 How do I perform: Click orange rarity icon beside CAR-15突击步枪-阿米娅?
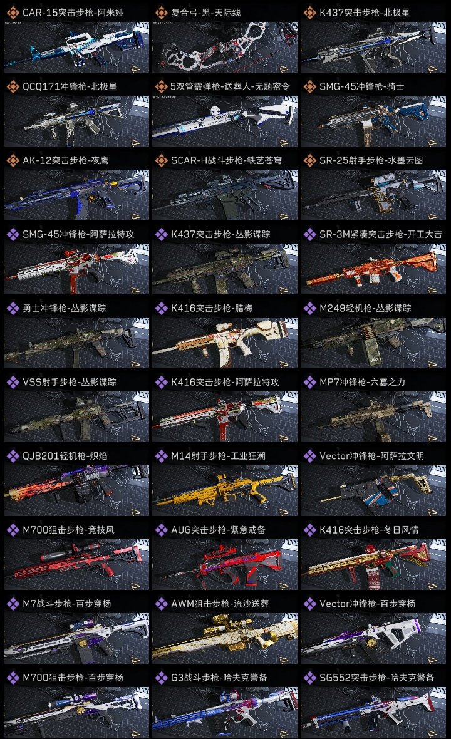coord(13,13)
